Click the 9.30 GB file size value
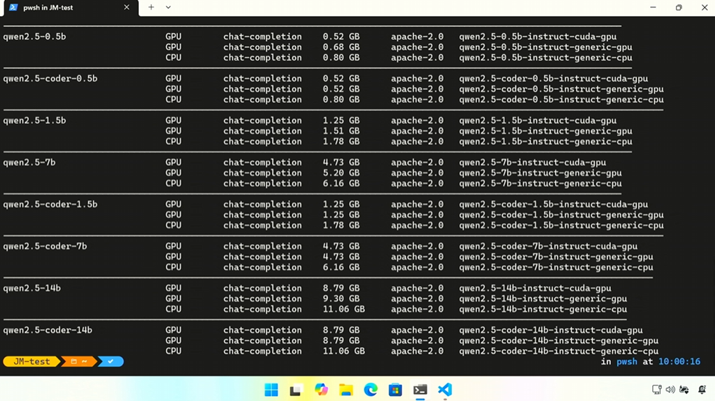Viewport: 715px width, 401px height. (341, 298)
